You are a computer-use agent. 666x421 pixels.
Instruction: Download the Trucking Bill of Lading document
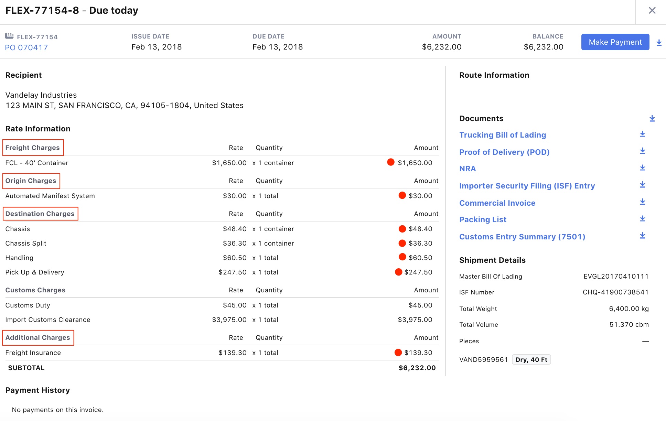click(642, 134)
